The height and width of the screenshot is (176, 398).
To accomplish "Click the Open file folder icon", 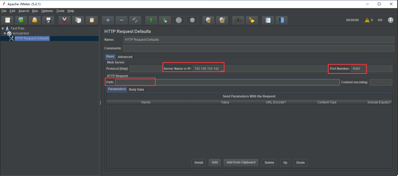I will pos(35,20).
